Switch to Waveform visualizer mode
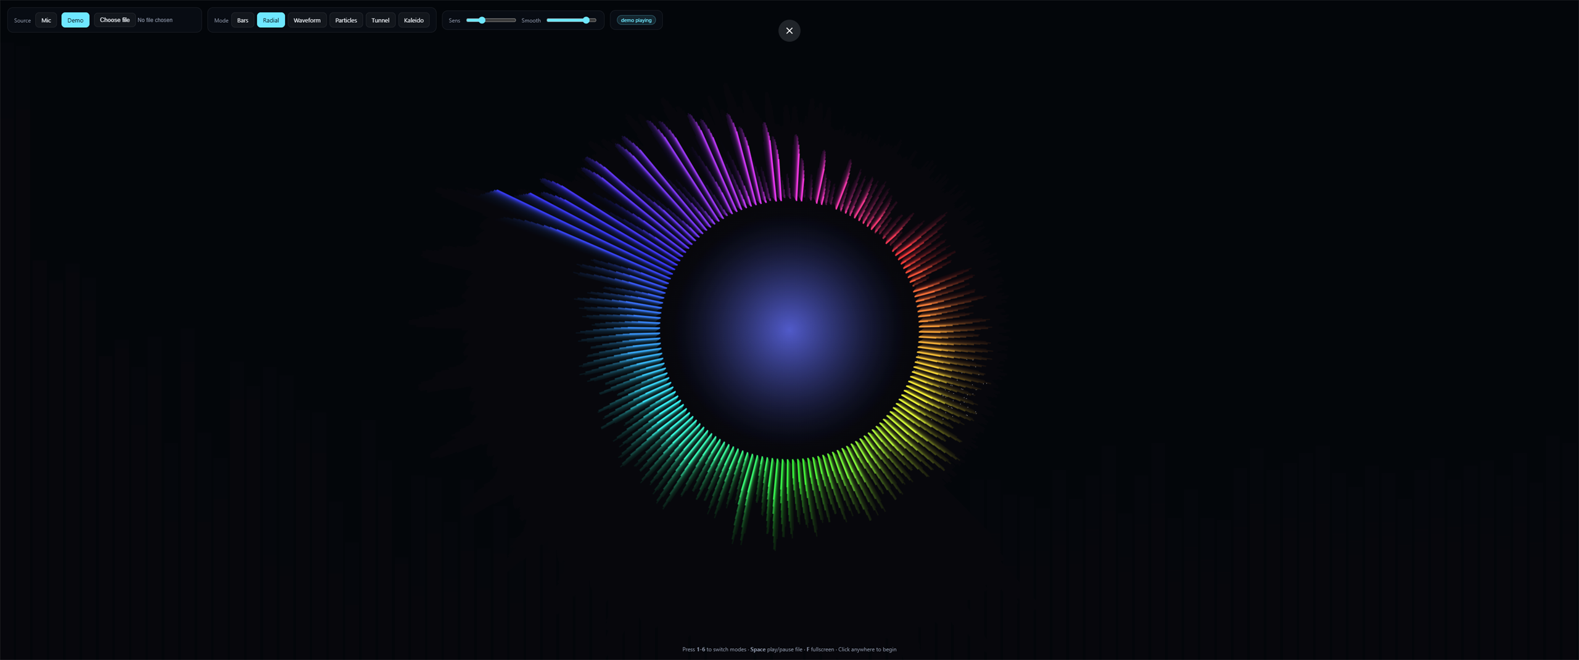Screen dimensions: 1579x660 point(307,20)
